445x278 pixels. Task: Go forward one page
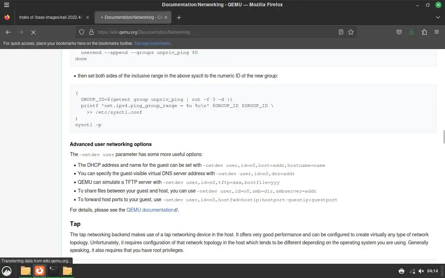pyautogui.click(x=21, y=32)
